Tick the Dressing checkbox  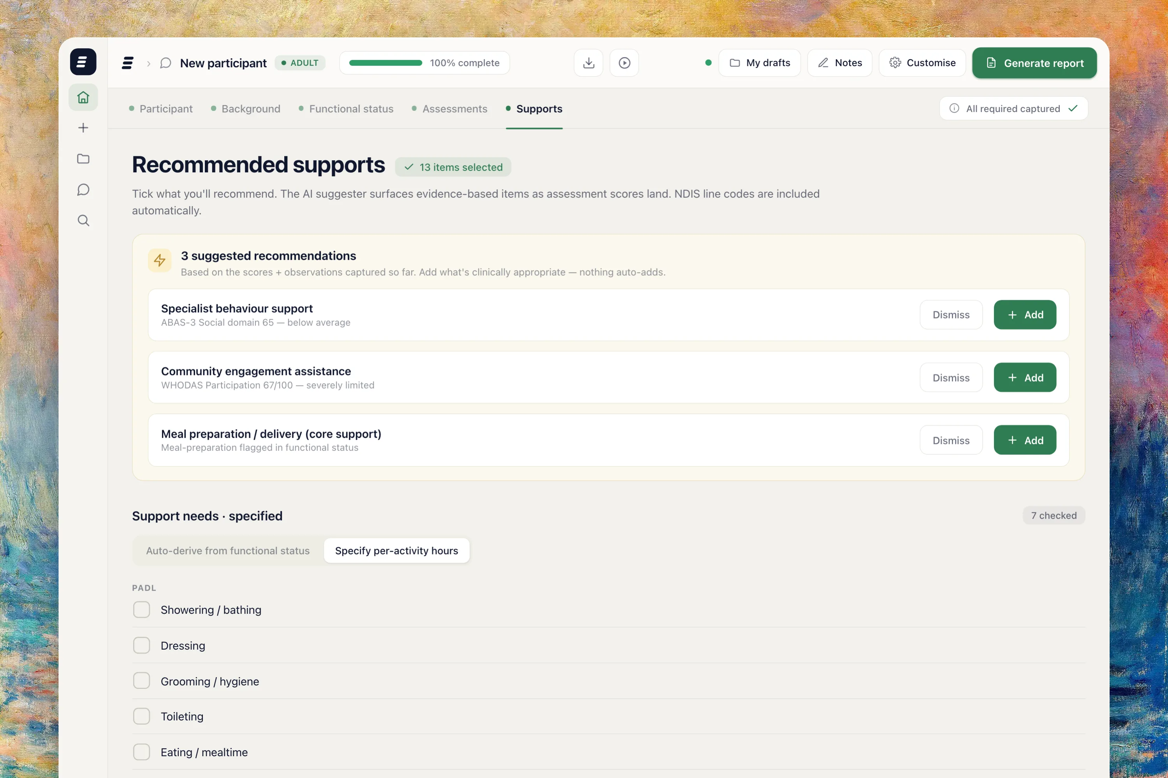[x=142, y=645]
